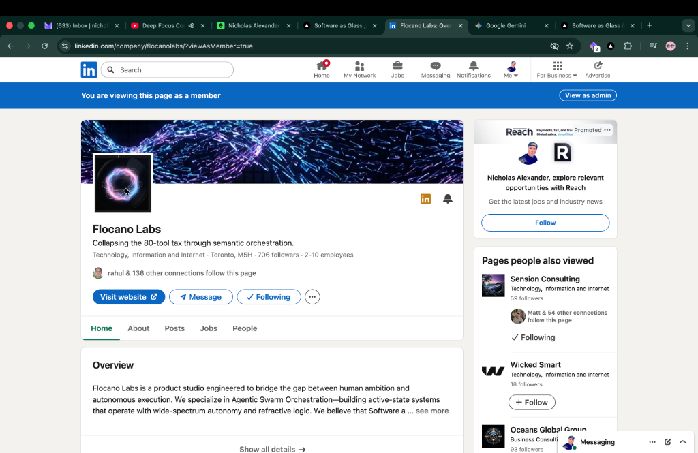Viewport: 698px width, 453px height.
Task: Compose new message icon in Messaging bar
Action: coord(667,442)
